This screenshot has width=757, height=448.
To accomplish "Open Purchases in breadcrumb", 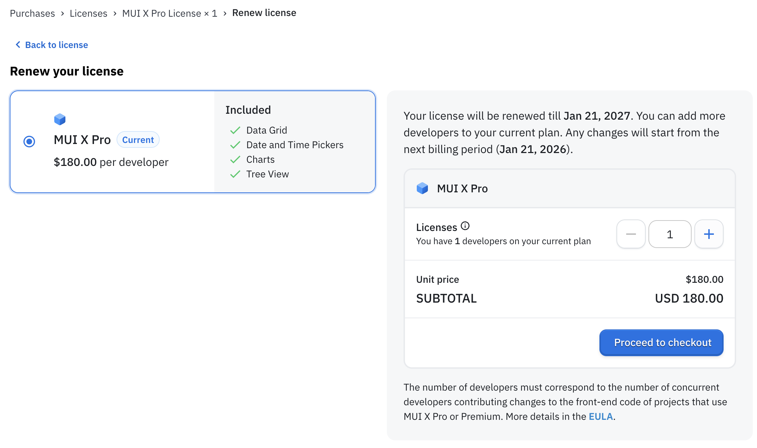I will pyautogui.click(x=32, y=13).
